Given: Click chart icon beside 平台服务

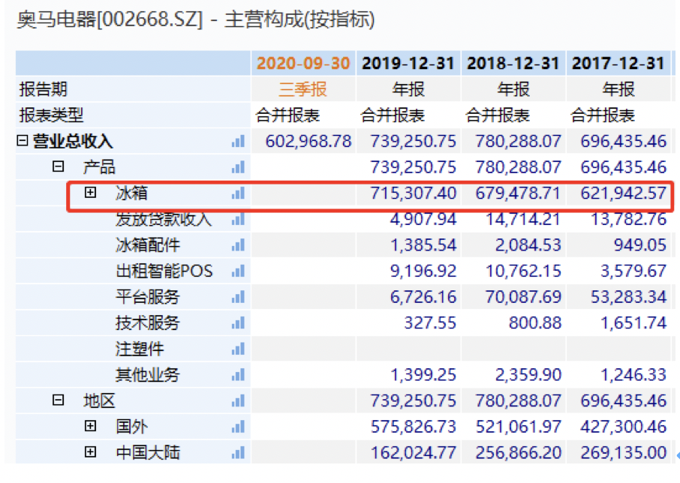Looking at the screenshot, I should (x=238, y=297).
